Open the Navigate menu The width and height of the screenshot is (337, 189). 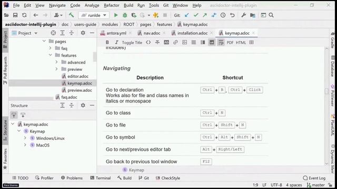57,5
